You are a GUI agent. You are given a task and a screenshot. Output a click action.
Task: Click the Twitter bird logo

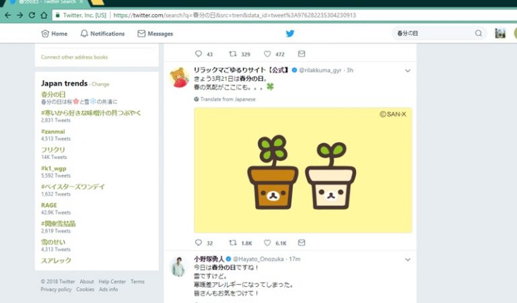coord(290,33)
